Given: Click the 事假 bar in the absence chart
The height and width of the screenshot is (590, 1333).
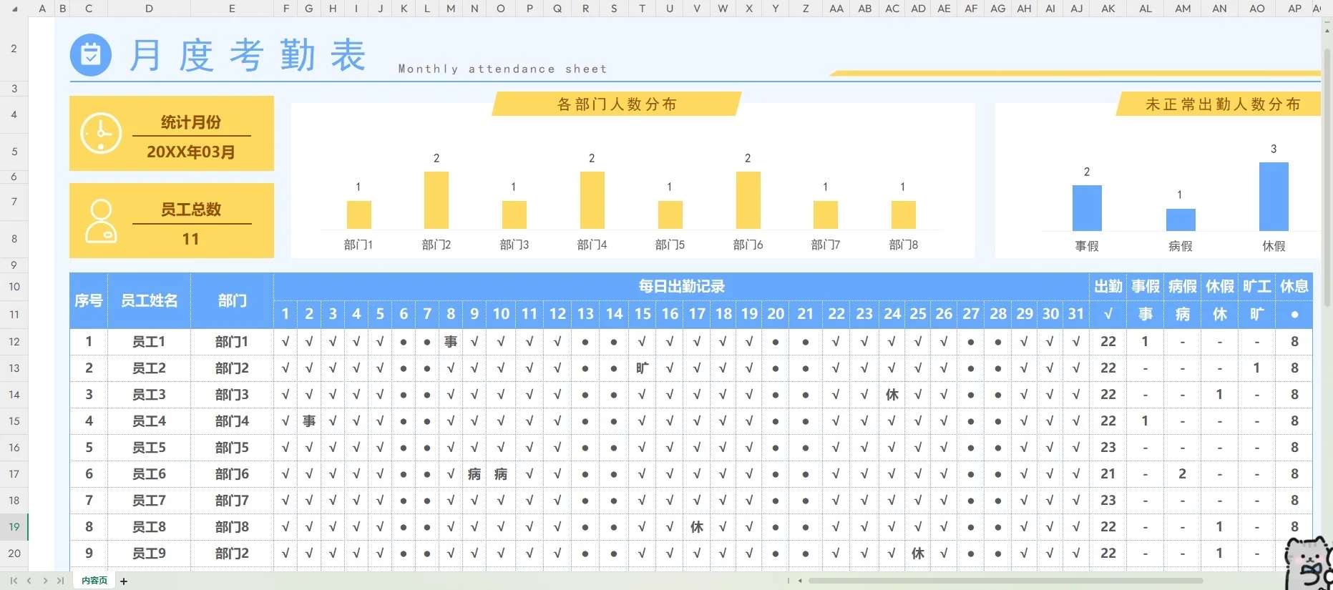Looking at the screenshot, I should click(1087, 208).
